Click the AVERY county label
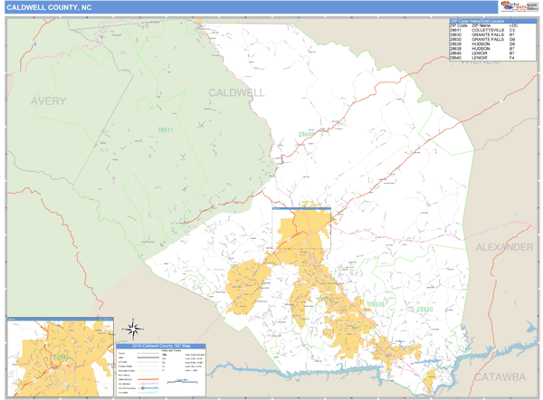 point(48,100)
